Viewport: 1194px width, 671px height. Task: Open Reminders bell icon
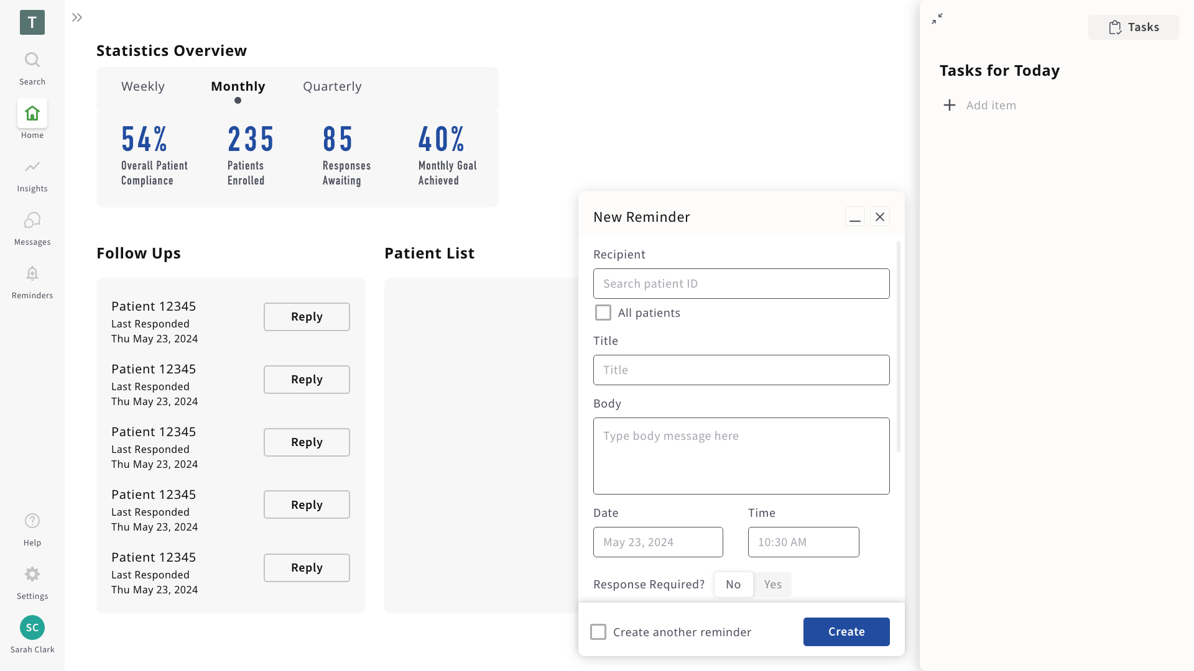click(x=32, y=274)
